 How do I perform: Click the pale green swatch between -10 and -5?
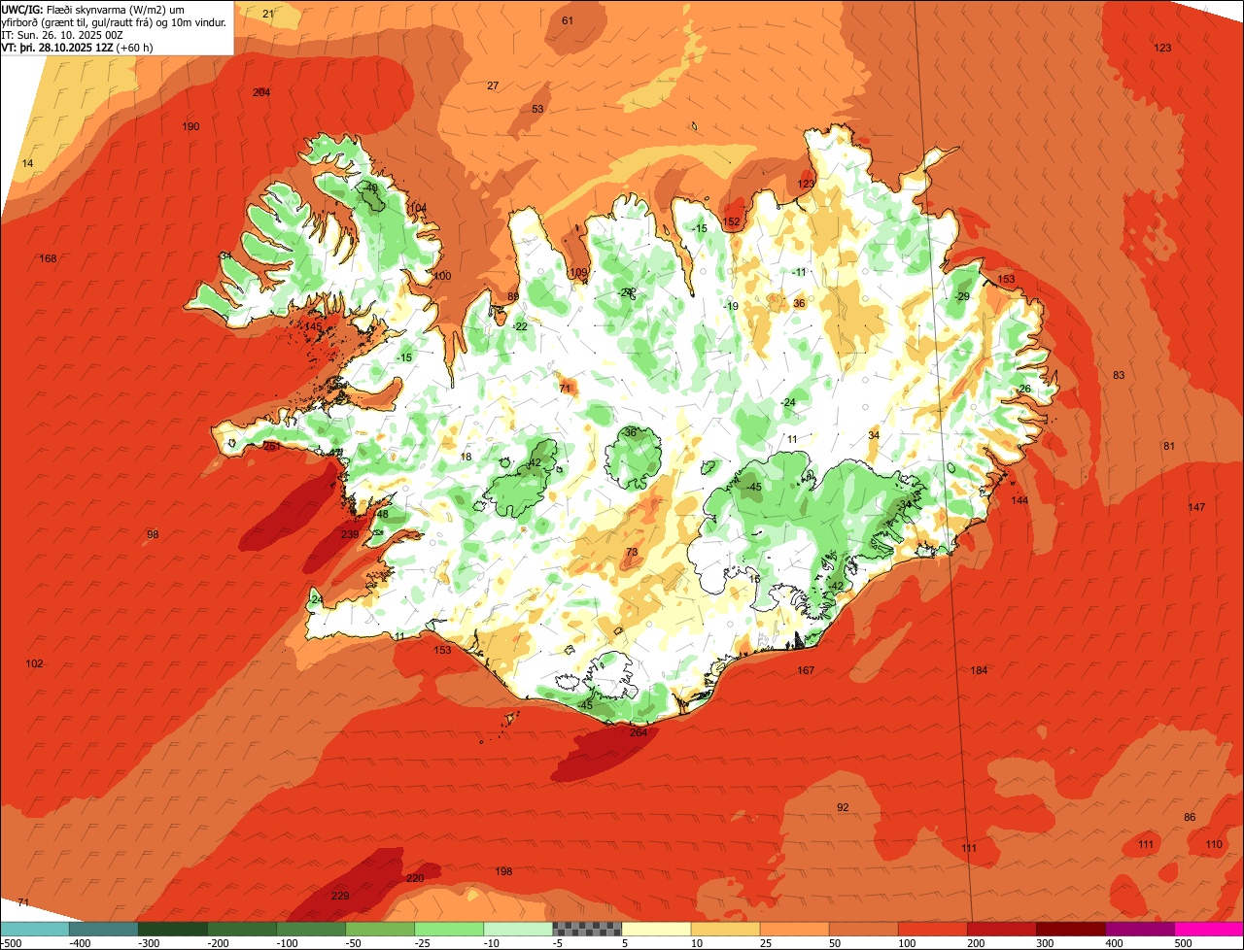click(518, 930)
